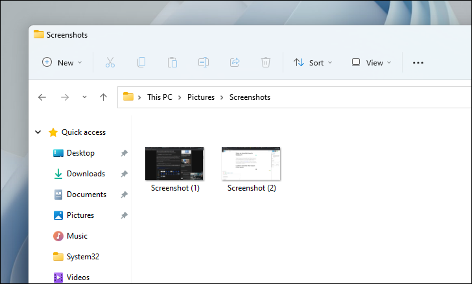
Task: Open the See more three-dots menu
Action: 418,63
